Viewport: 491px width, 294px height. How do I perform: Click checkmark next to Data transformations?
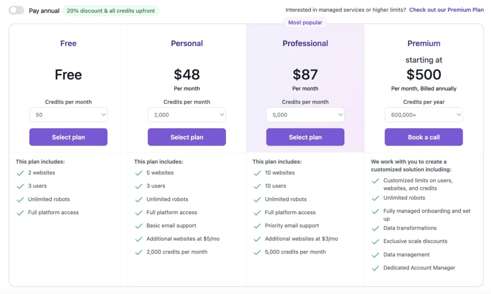click(x=375, y=228)
